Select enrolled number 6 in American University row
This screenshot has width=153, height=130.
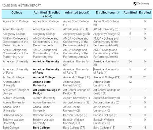(145, 61)
